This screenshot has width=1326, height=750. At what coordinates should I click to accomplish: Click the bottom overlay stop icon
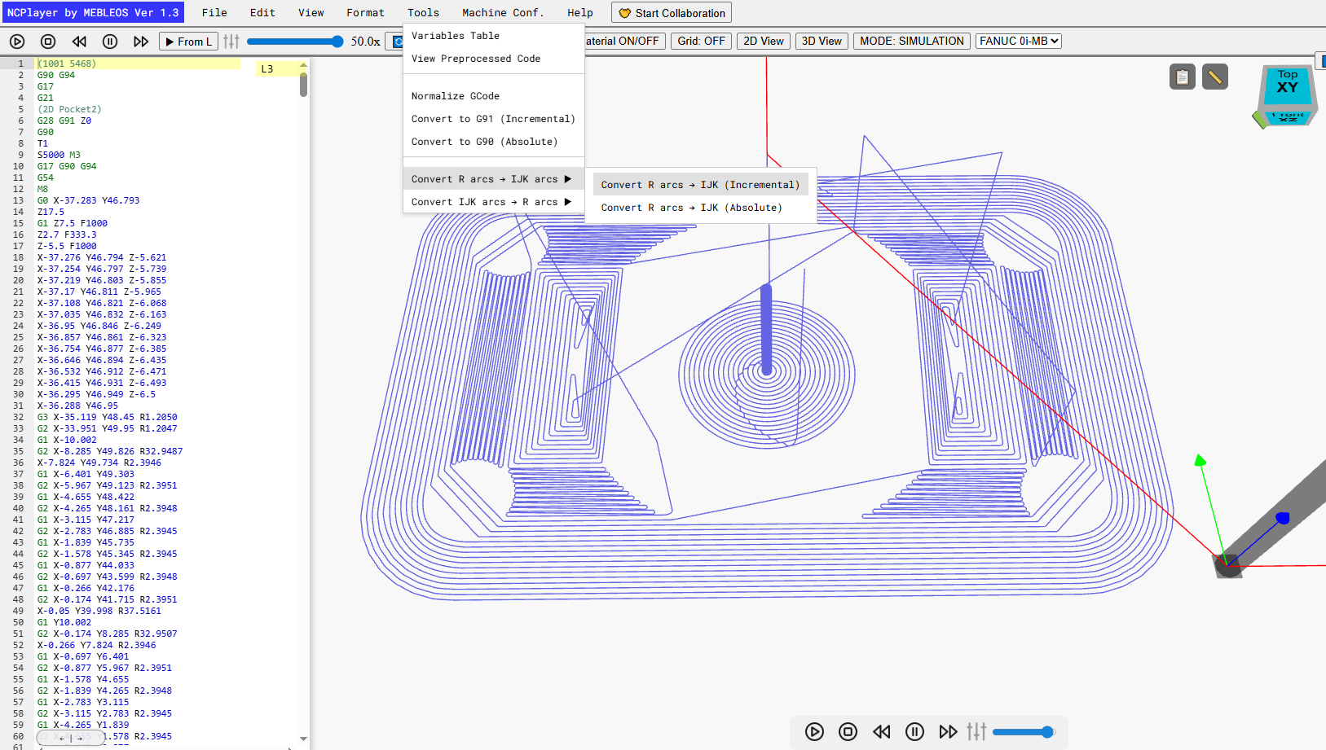[848, 731]
